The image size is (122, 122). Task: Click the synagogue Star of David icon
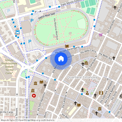121,96
